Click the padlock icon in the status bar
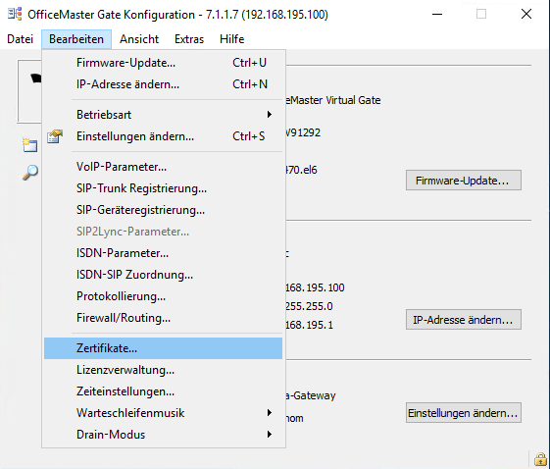550x469 pixels. click(540, 459)
